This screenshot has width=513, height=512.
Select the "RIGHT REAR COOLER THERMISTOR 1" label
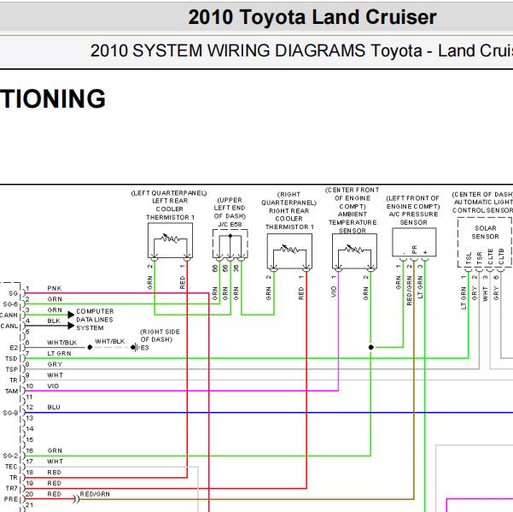pos(289,219)
